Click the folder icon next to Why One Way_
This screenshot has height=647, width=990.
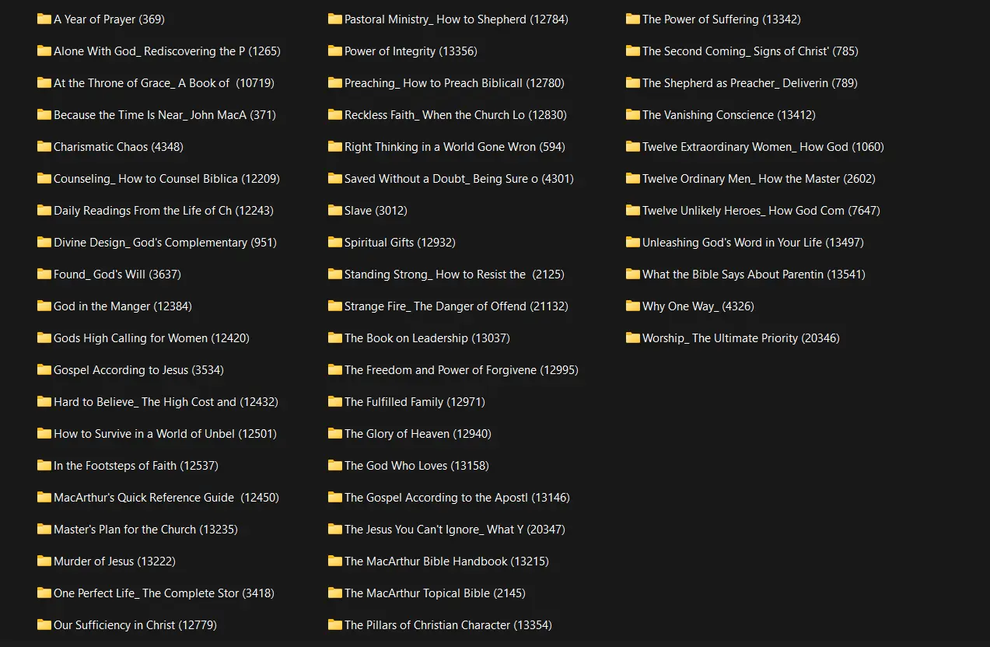click(x=633, y=306)
